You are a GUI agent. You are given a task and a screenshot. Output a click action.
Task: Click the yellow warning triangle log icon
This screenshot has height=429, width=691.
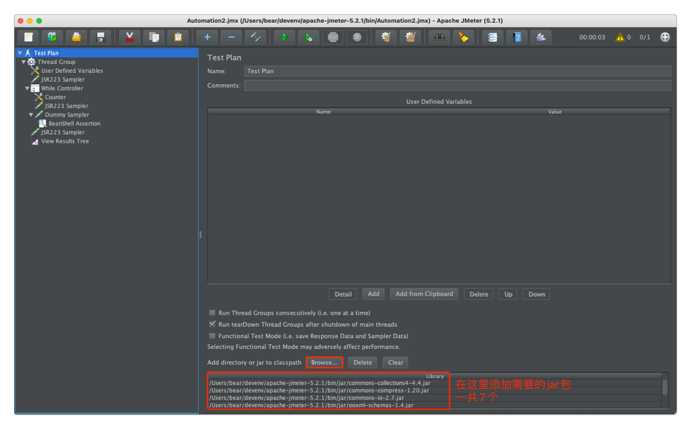[x=620, y=37]
